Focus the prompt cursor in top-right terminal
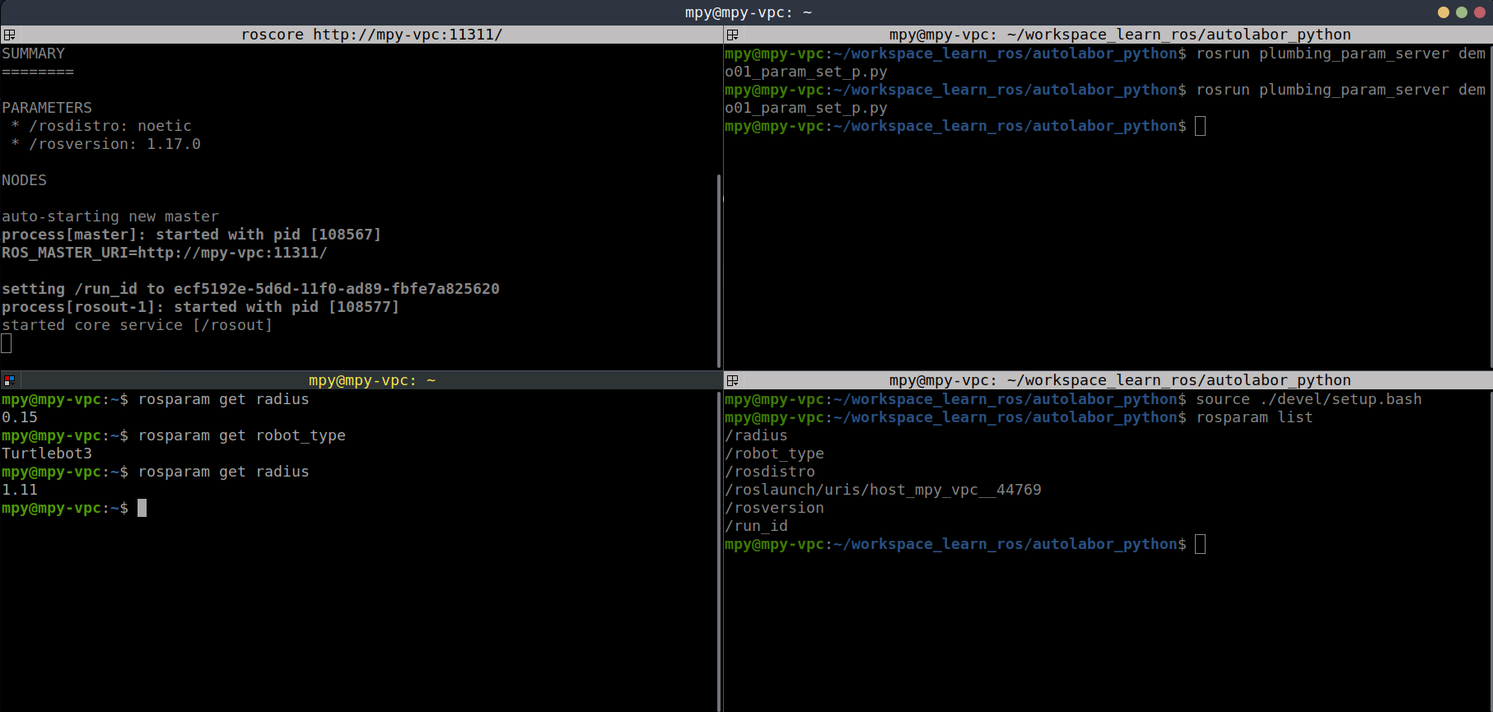Viewport: 1493px width, 712px height. coord(1200,126)
